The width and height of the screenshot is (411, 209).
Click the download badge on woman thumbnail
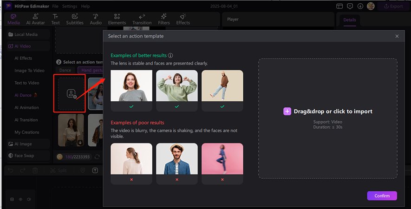point(80,143)
